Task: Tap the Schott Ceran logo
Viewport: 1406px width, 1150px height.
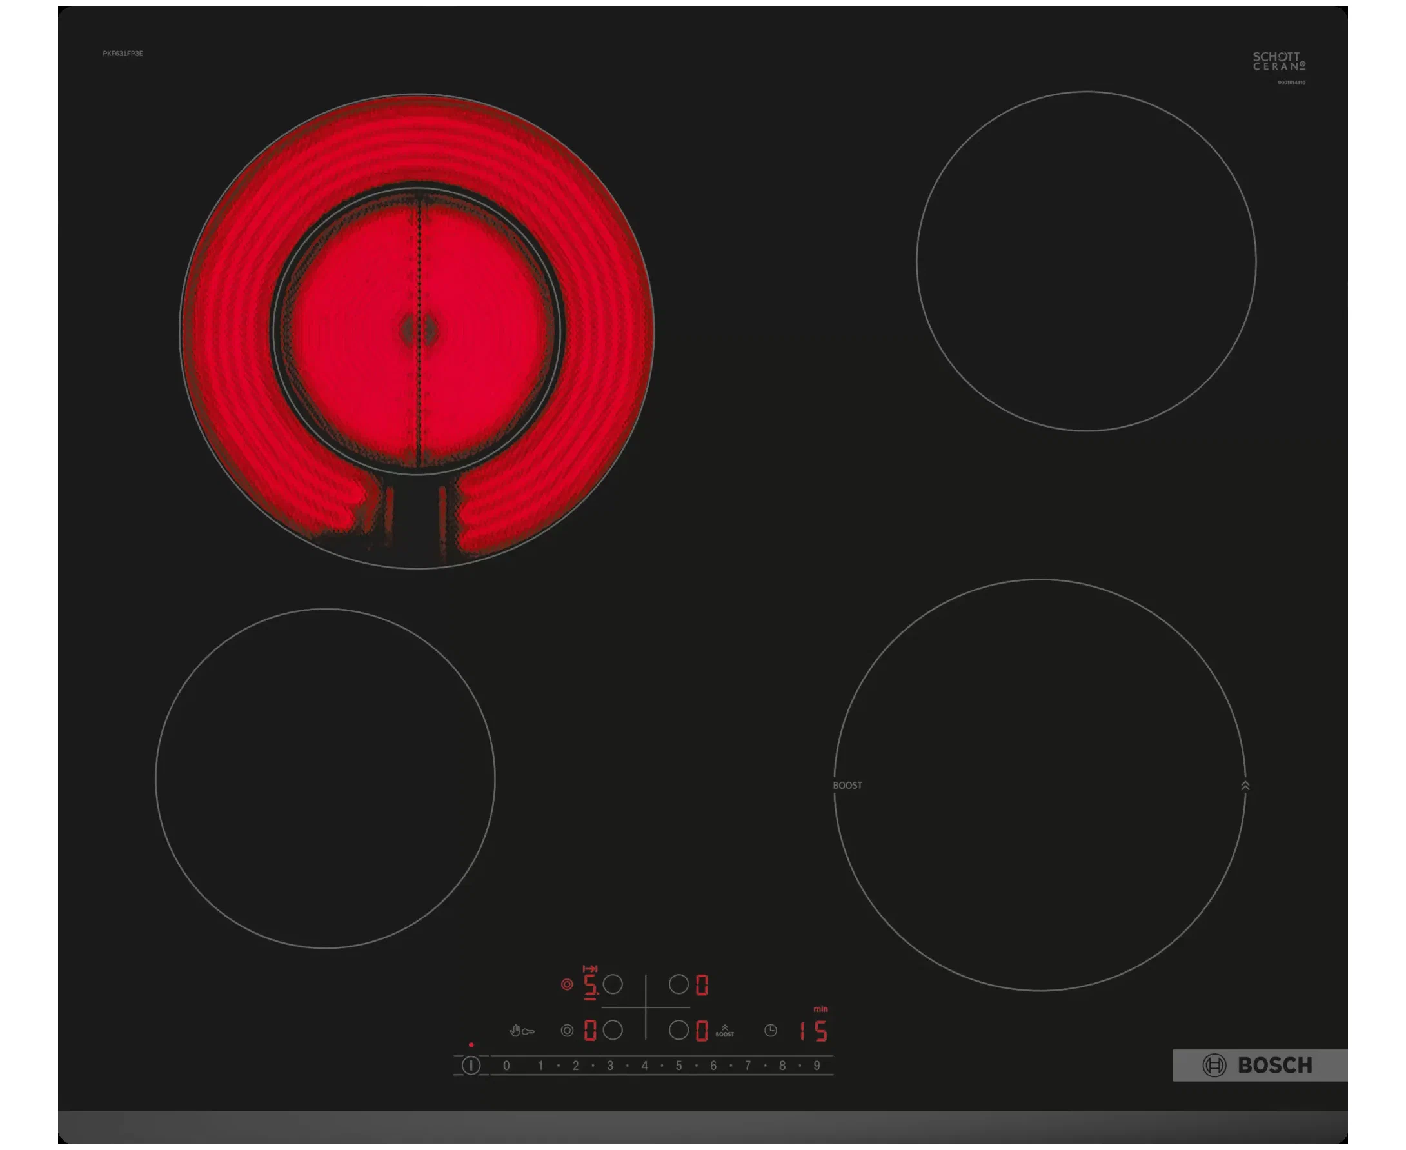Action: point(1278,61)
